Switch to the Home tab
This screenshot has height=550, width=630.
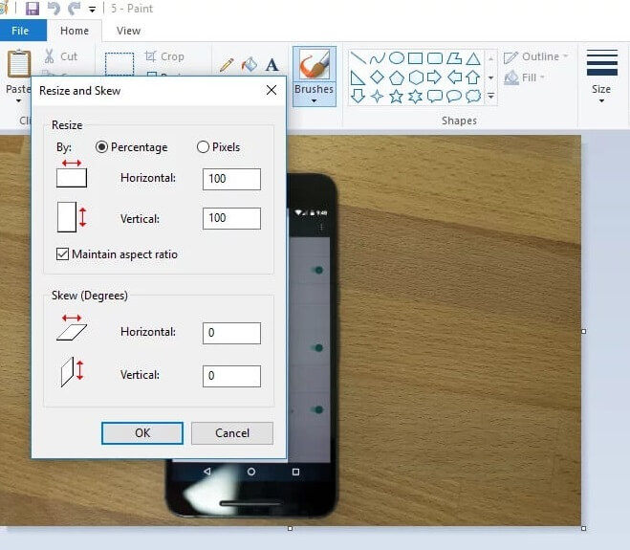pyautogui.click(x=75, y=31)
